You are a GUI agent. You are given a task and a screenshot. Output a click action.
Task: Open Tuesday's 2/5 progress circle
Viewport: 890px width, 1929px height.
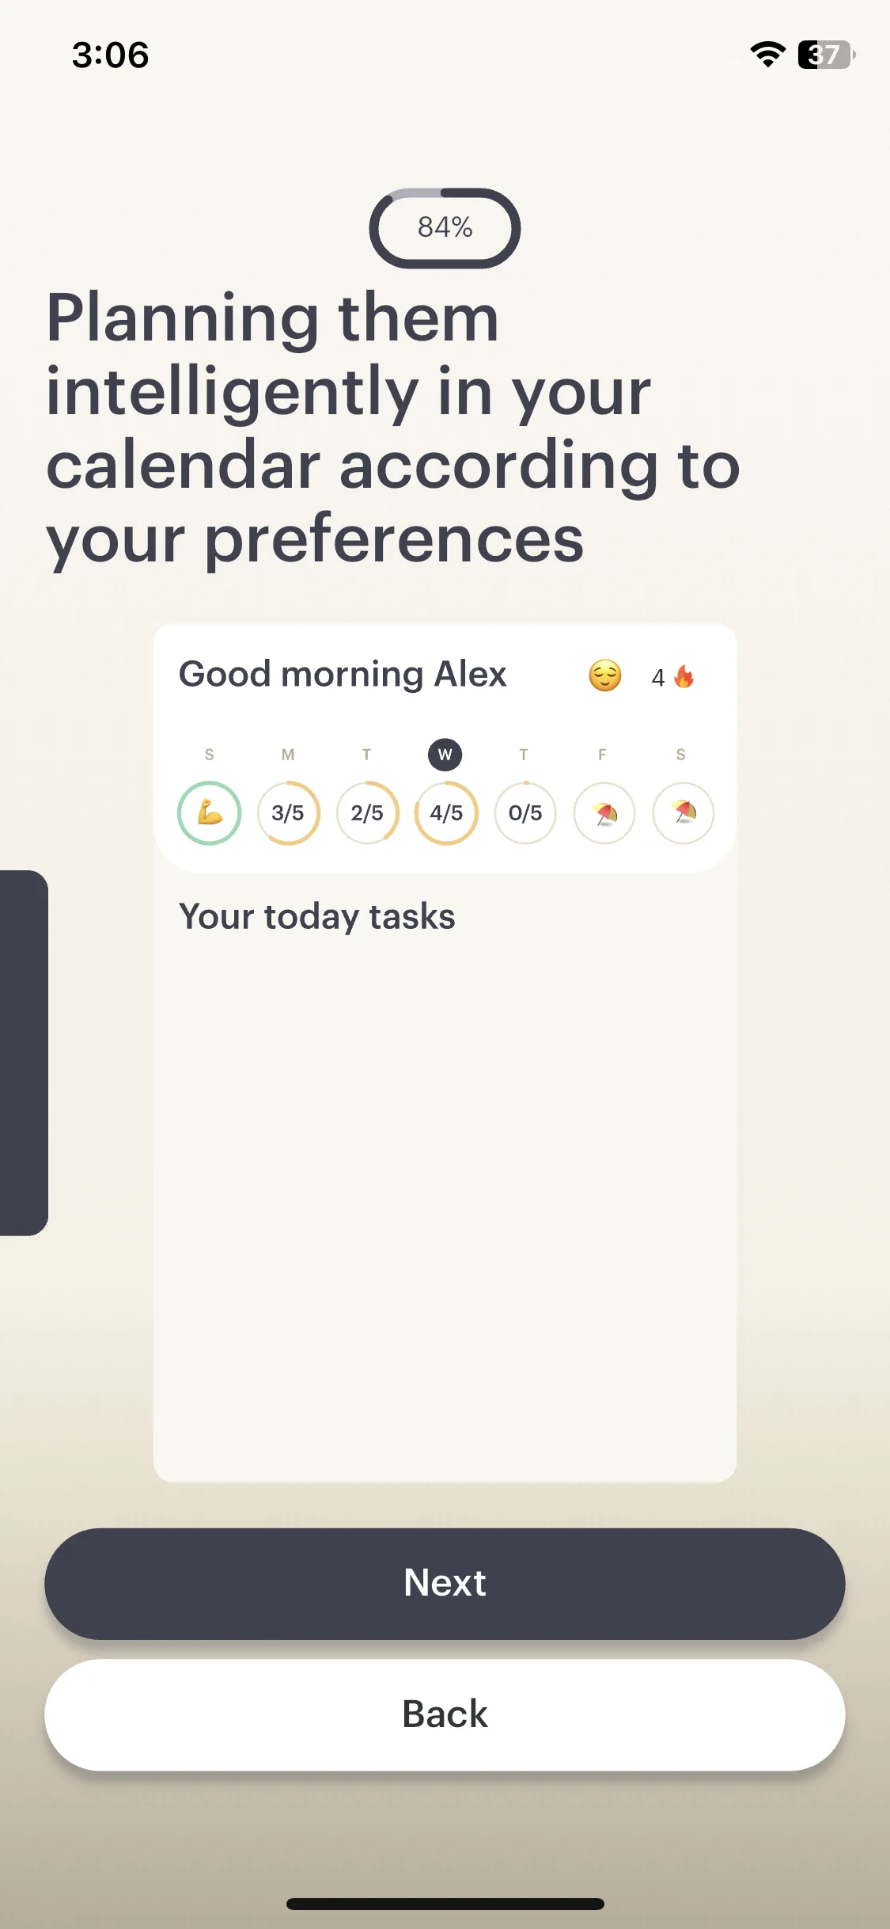click(367, 813)
